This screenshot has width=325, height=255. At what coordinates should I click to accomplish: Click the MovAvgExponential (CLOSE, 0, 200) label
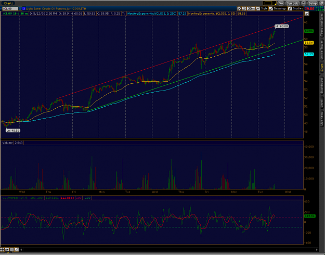coord(152,14)
